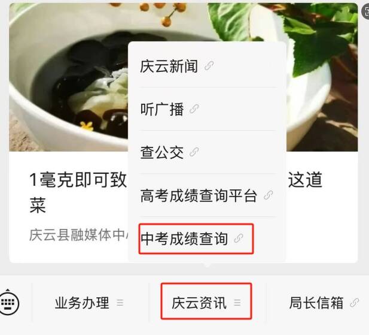This screenshot has width=369, height=335.
Task: Click link icon beside 查公交
Action: tap(194, 152)
